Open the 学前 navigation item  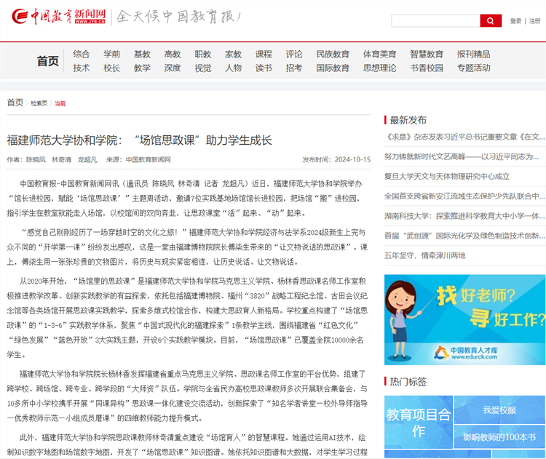pyautogui.click(x=111, y=54)
